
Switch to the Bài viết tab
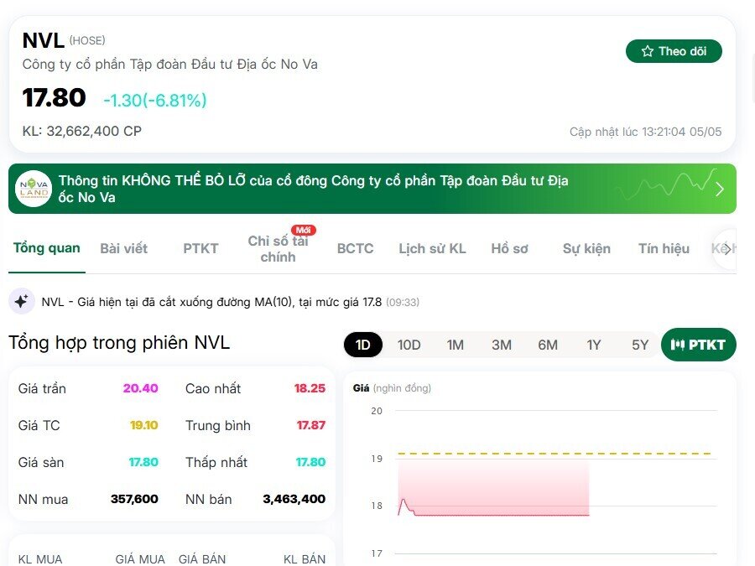(124, 248)
